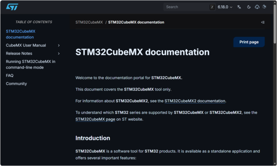This screenshot has width=277, height=166.
Task: Expand the Release Notes chevron
Action: click(x=59, y=53)
